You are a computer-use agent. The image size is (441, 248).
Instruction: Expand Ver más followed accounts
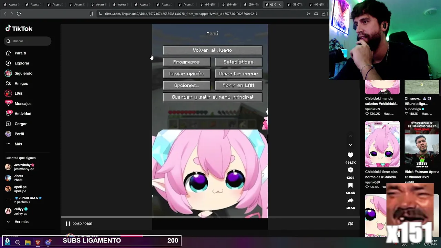[21, 222]
